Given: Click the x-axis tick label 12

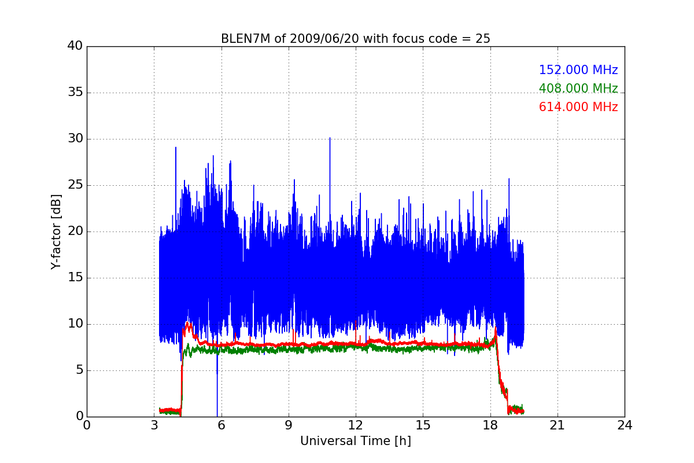Looking at the screenshot, I should tap(356, 425).
